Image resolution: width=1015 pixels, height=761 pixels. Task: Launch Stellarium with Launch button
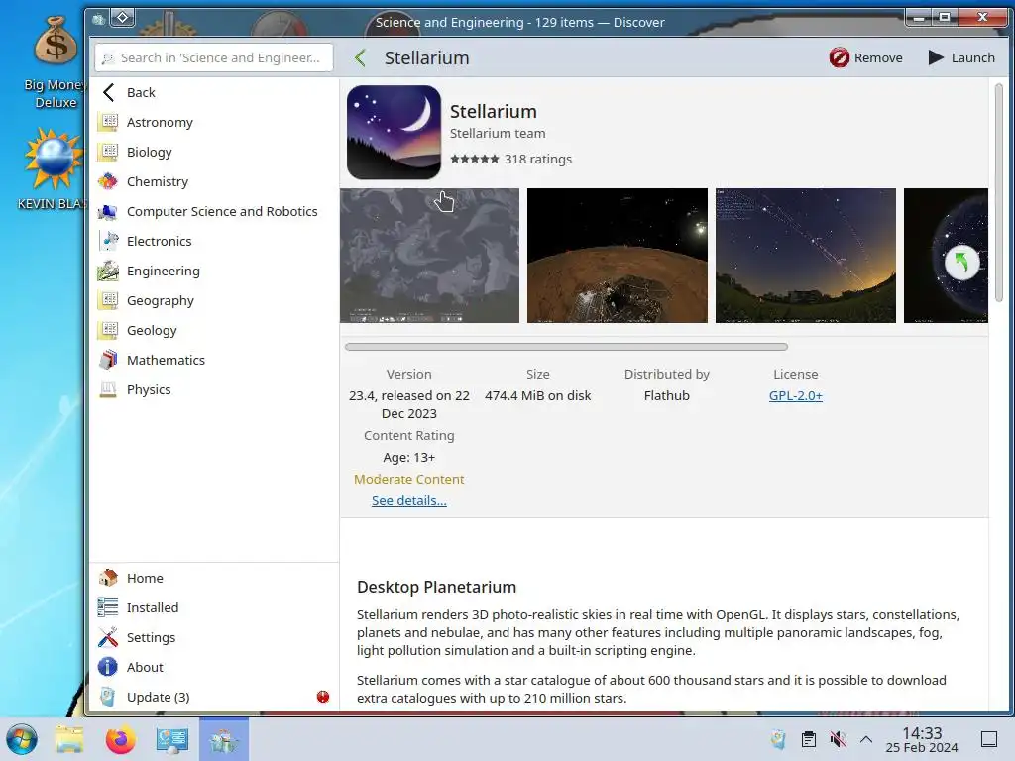(961, 57)
